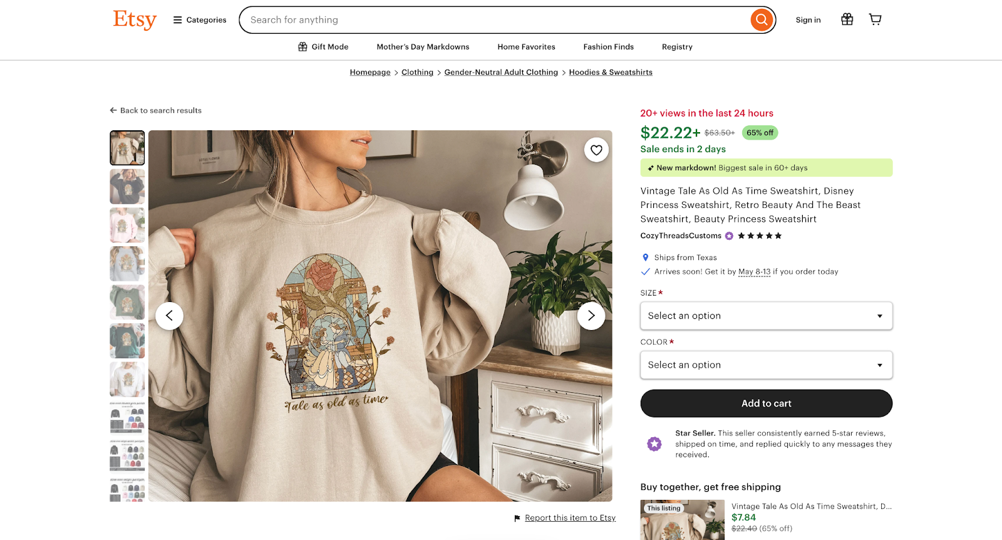Click the five-star rating stars
The height and width of the screenshot is (540, 1002).
pos(758,236)
